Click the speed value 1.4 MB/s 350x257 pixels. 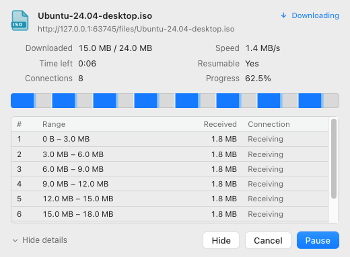click(262, 48)
